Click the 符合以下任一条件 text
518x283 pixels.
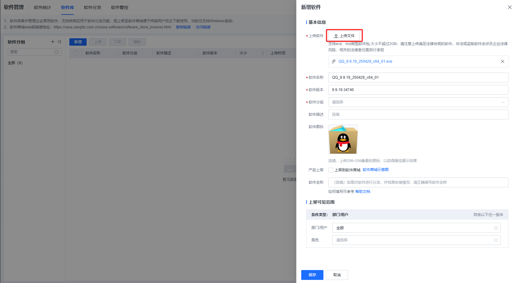(x=488, y=215)
